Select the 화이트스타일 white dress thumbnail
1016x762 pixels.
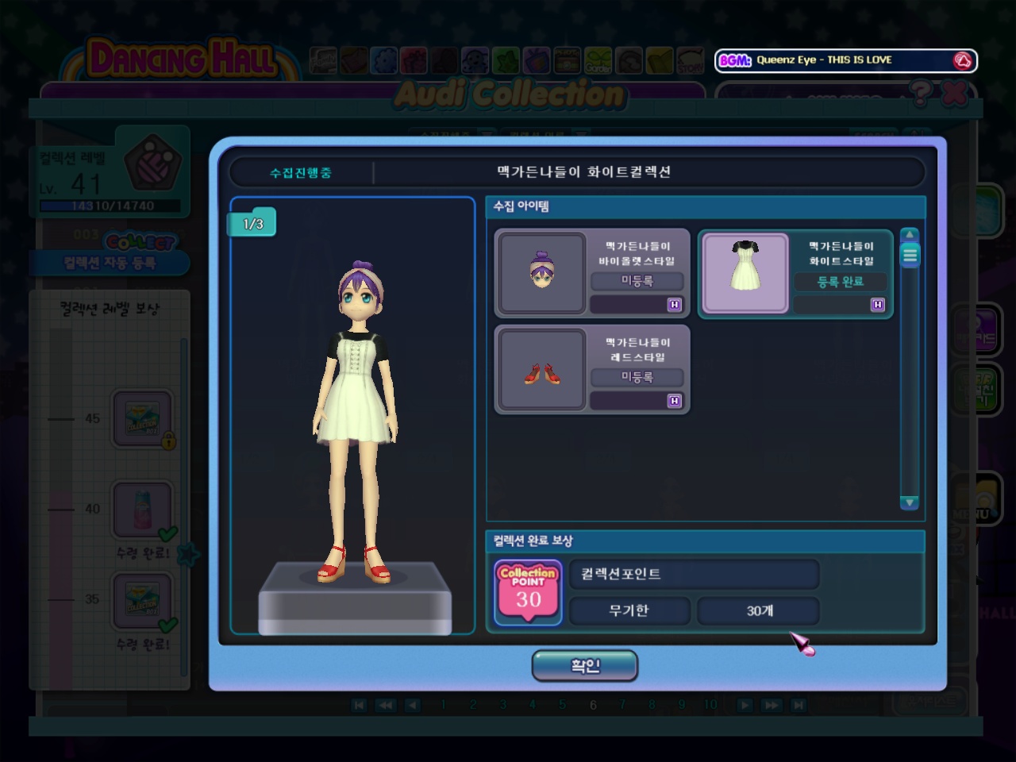point(745,273)
